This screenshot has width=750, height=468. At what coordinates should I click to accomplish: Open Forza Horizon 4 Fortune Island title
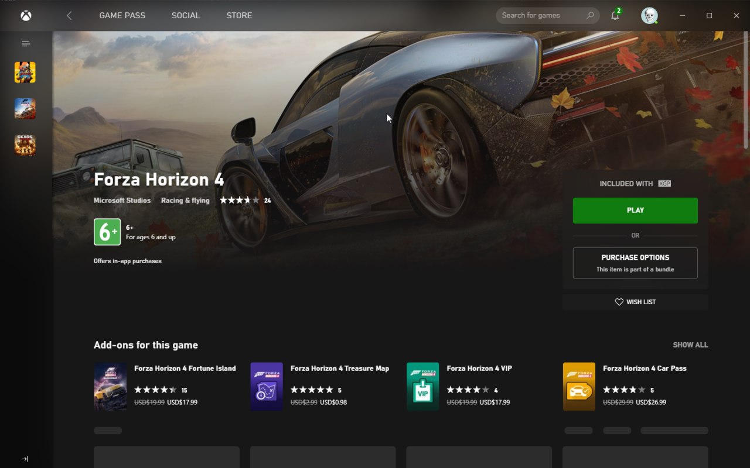[185, 369]
